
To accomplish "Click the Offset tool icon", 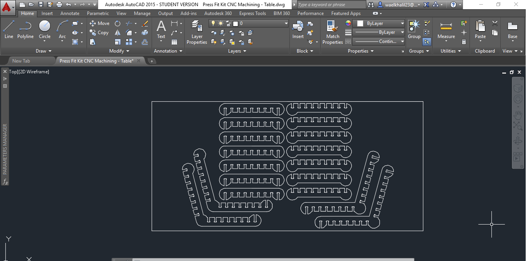I will point(145,42).
